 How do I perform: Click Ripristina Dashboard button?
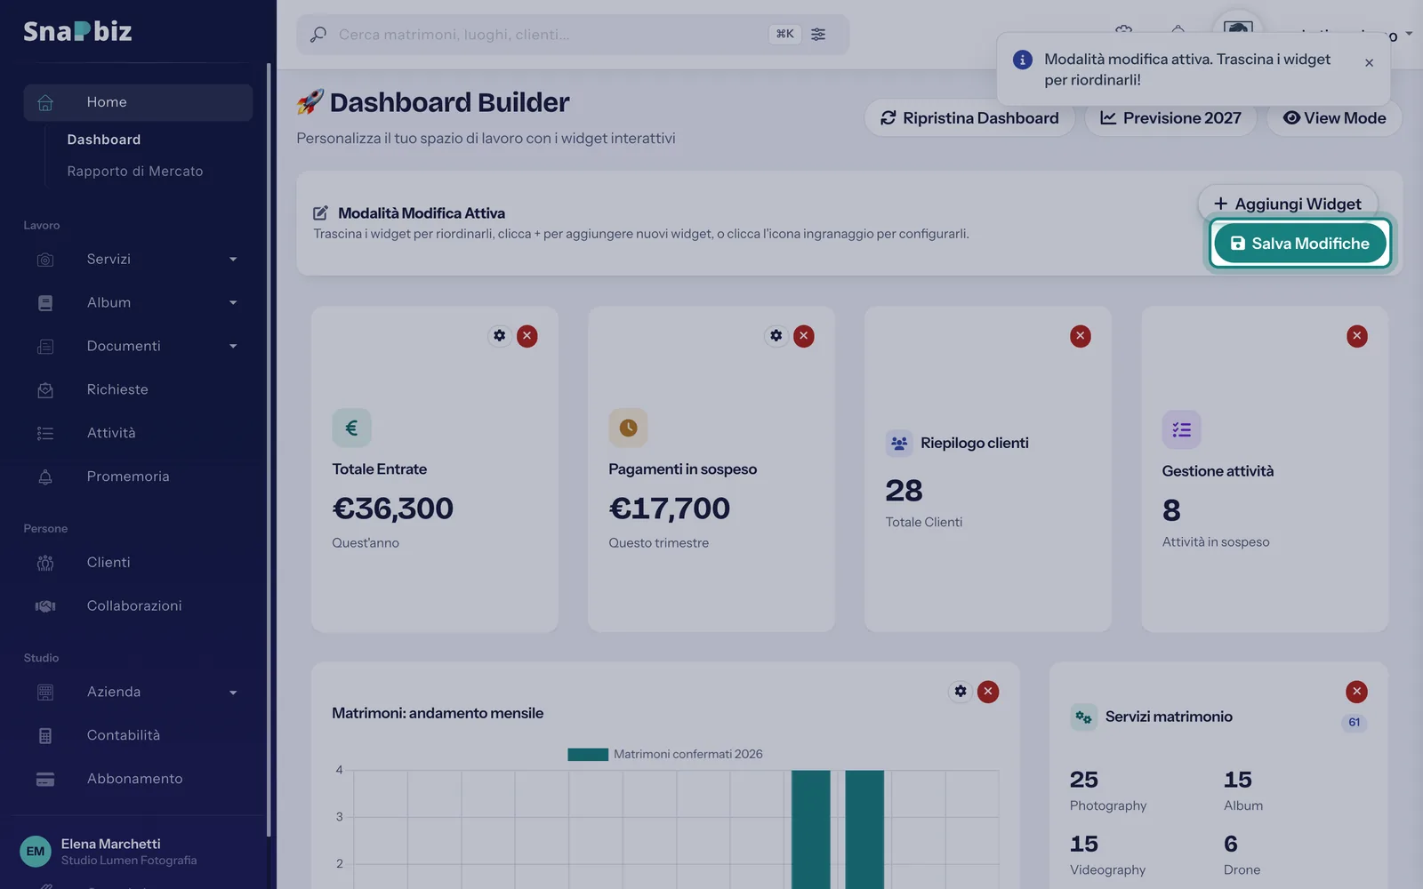click(969, 118)
